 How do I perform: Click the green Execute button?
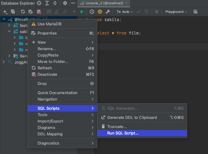(82, 12)
